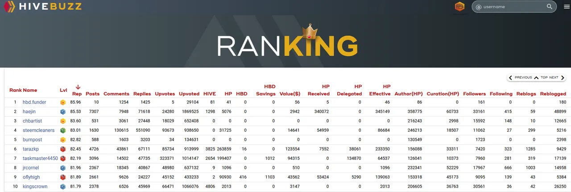This screenshot has width=571, height=192.
Task: Click the Reblogs column header
Action: click(526, 94)
